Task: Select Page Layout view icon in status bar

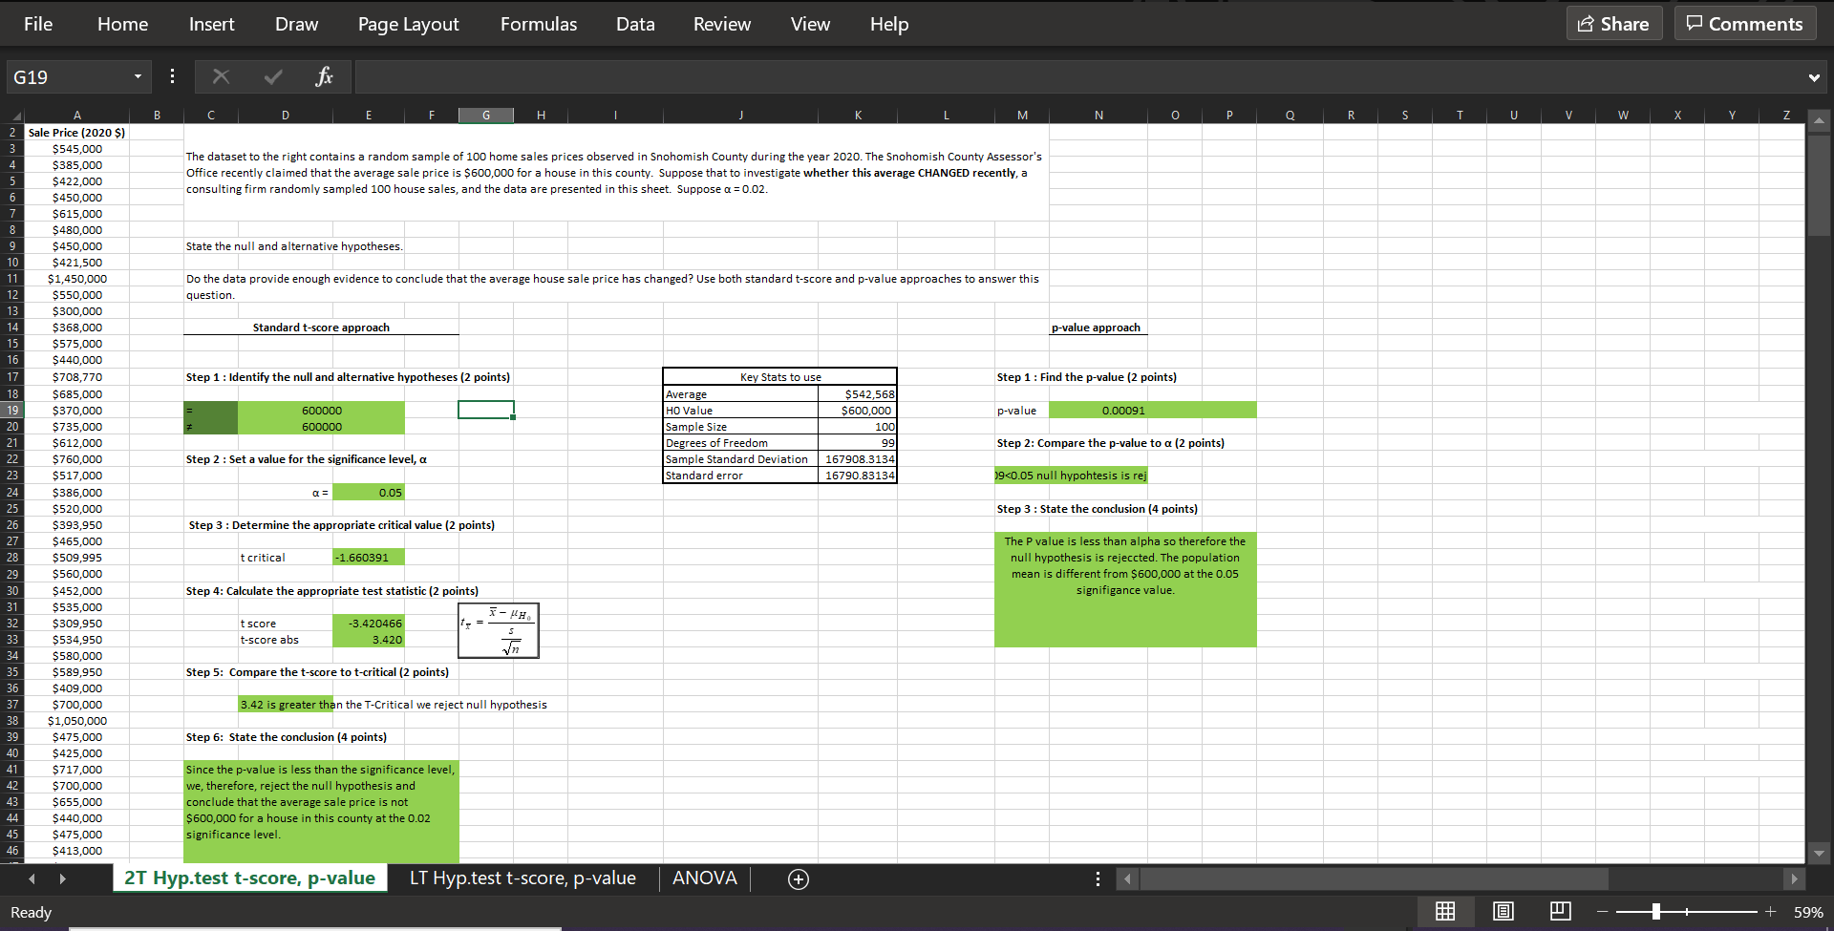Action: pyautogui.click(x=1503, y=911)
